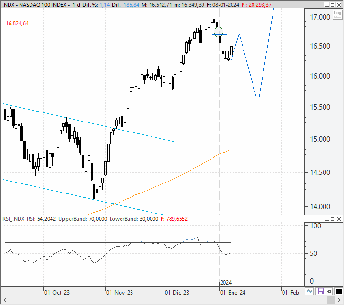The image size is (344, 305).
Task: Click the red P: 20.293,37 value
Action: coord(256,5)
